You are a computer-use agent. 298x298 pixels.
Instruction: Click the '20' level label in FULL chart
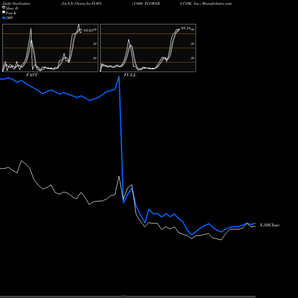[x=193, y=58]
